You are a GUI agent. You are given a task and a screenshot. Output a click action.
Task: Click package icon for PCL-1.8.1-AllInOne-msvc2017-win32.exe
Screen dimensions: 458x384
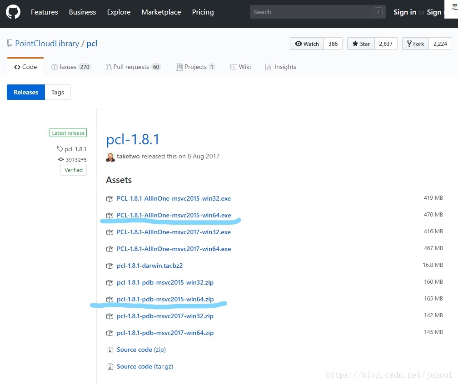click(110, 232)
